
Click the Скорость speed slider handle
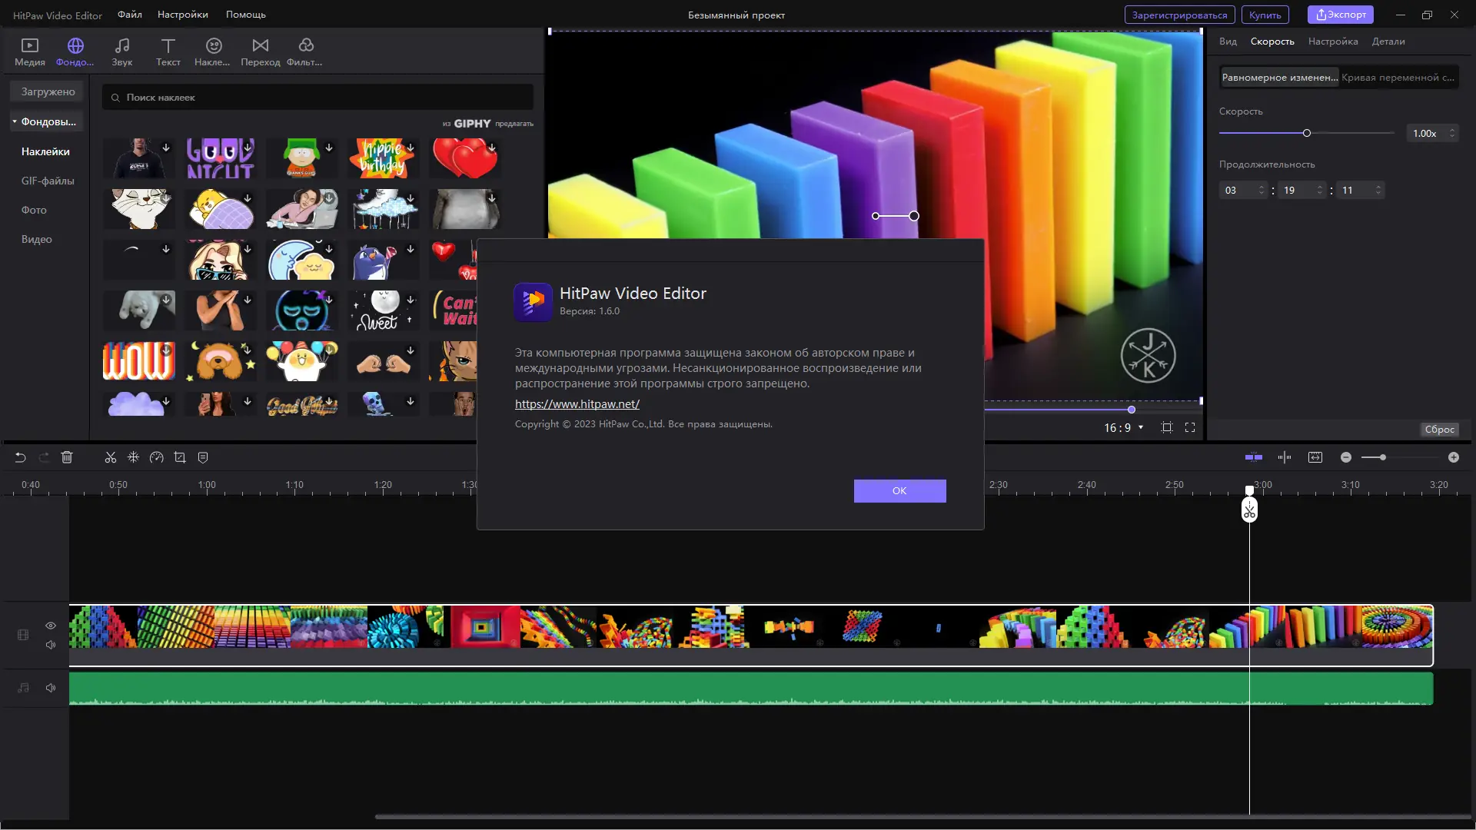[x=1306, y=133]
